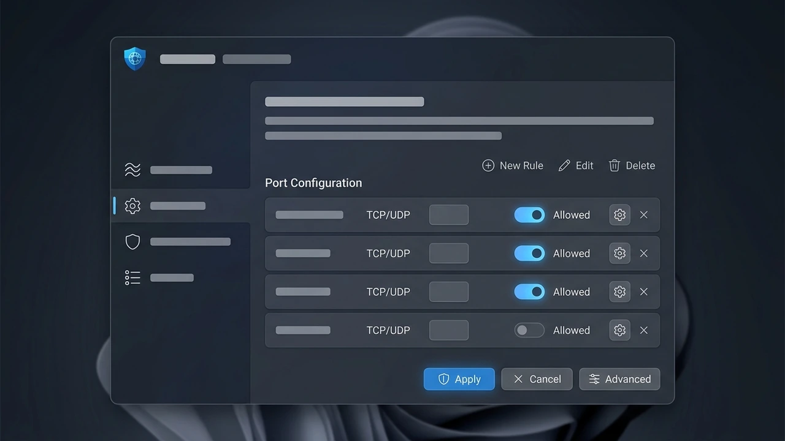This screenshot has height=441, width=785.
Task: Click the Edit pencil action
Action: click(576, 165)
